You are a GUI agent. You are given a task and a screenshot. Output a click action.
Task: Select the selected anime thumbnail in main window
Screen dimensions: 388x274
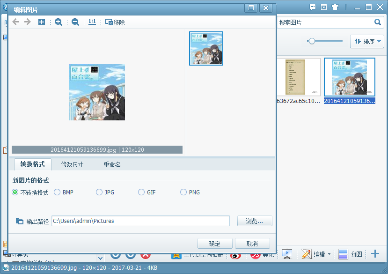coord(350,77)
